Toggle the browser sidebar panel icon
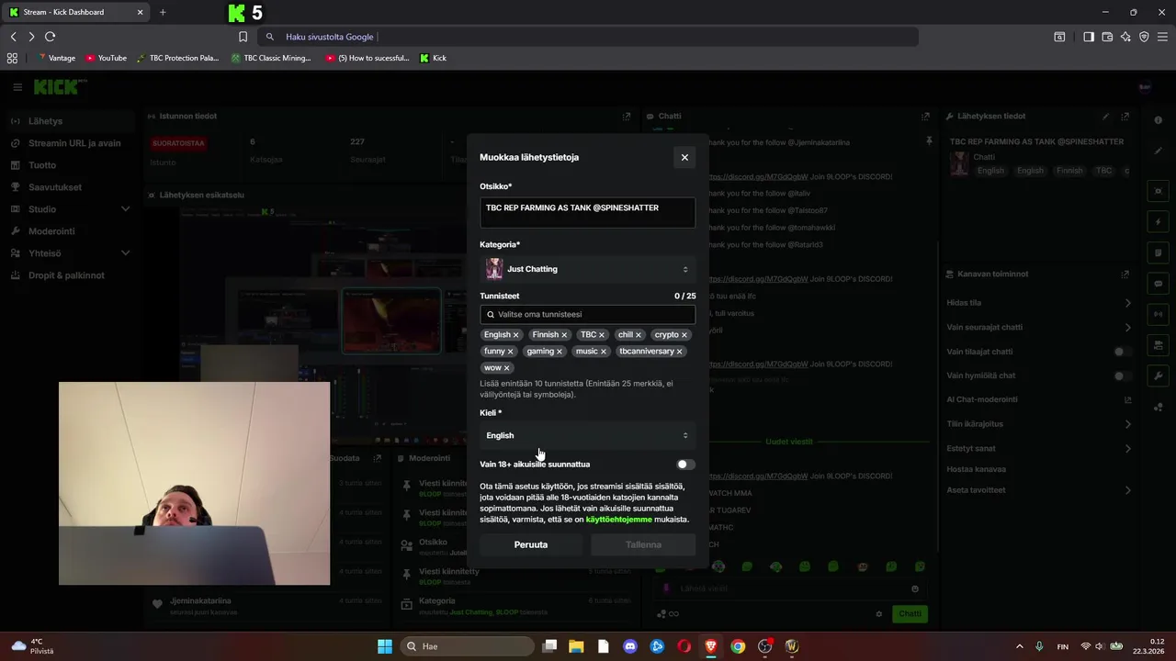The height and width of the screenshot is (661, 1176). pyautogui.click(x=1089, y=37)
